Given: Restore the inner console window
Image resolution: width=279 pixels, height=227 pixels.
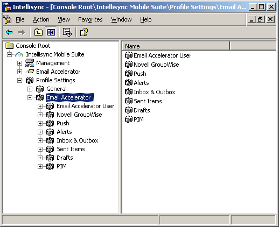Looking at the screenshot, I should click(x=261, y=19).
